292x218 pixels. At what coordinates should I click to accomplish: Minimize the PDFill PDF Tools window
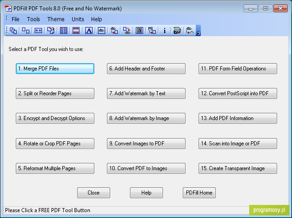(250, 9)
